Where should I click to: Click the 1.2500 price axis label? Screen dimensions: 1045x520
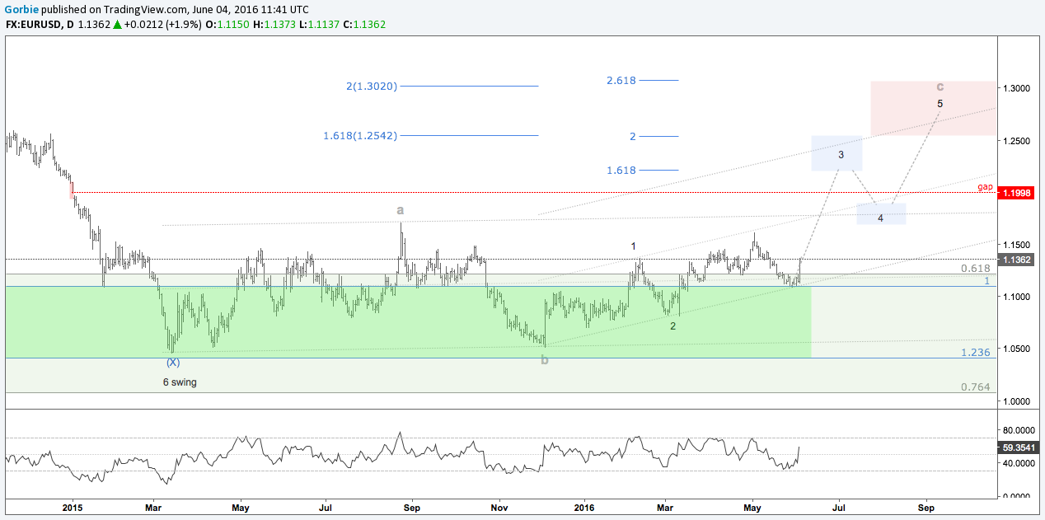coord(1017,141)
